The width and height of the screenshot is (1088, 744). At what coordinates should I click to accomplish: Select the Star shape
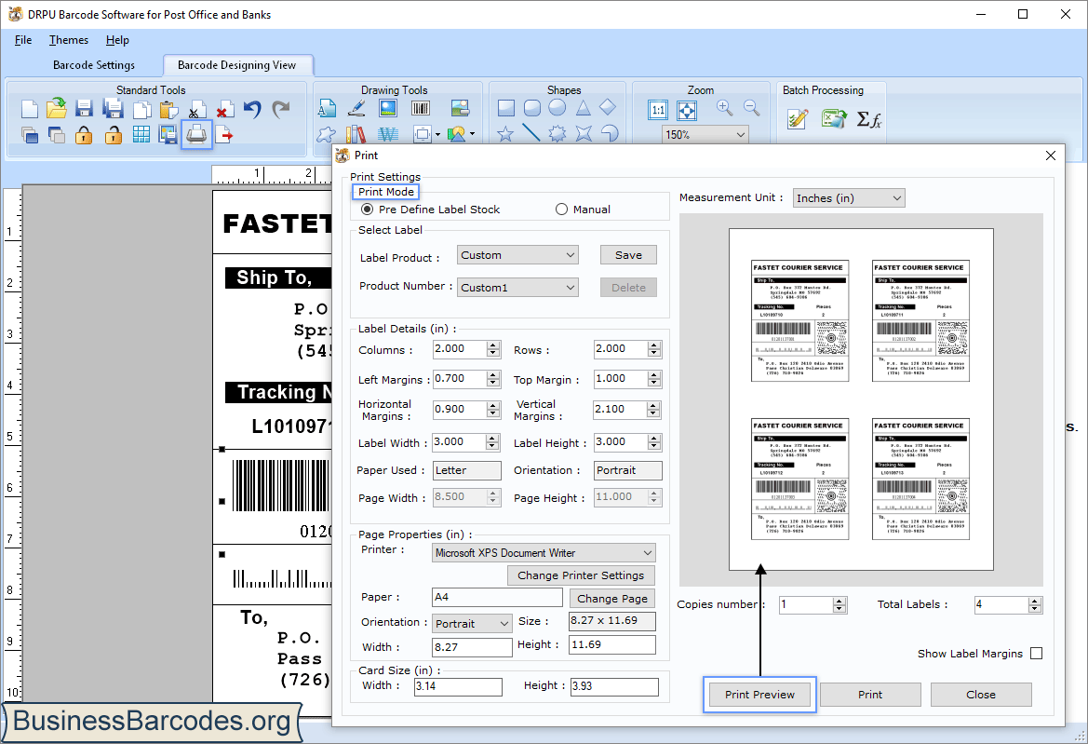[505, 133]
